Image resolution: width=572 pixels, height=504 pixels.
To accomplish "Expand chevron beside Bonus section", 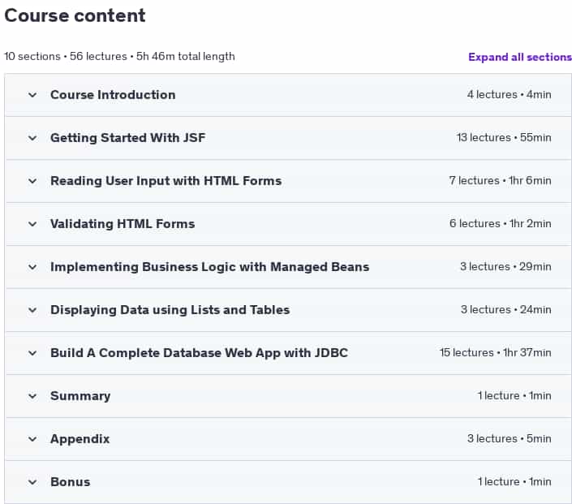I will [32, 482].
